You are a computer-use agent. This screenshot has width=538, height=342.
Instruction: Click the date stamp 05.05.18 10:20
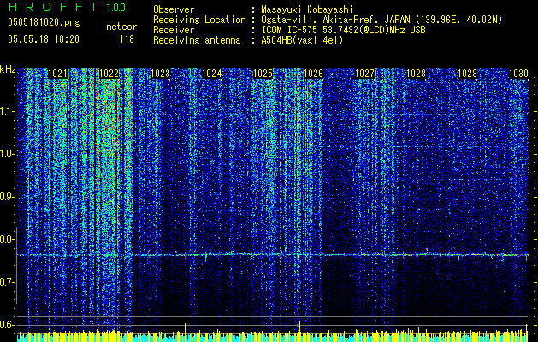pyautogui.click(x=44, y=39)
